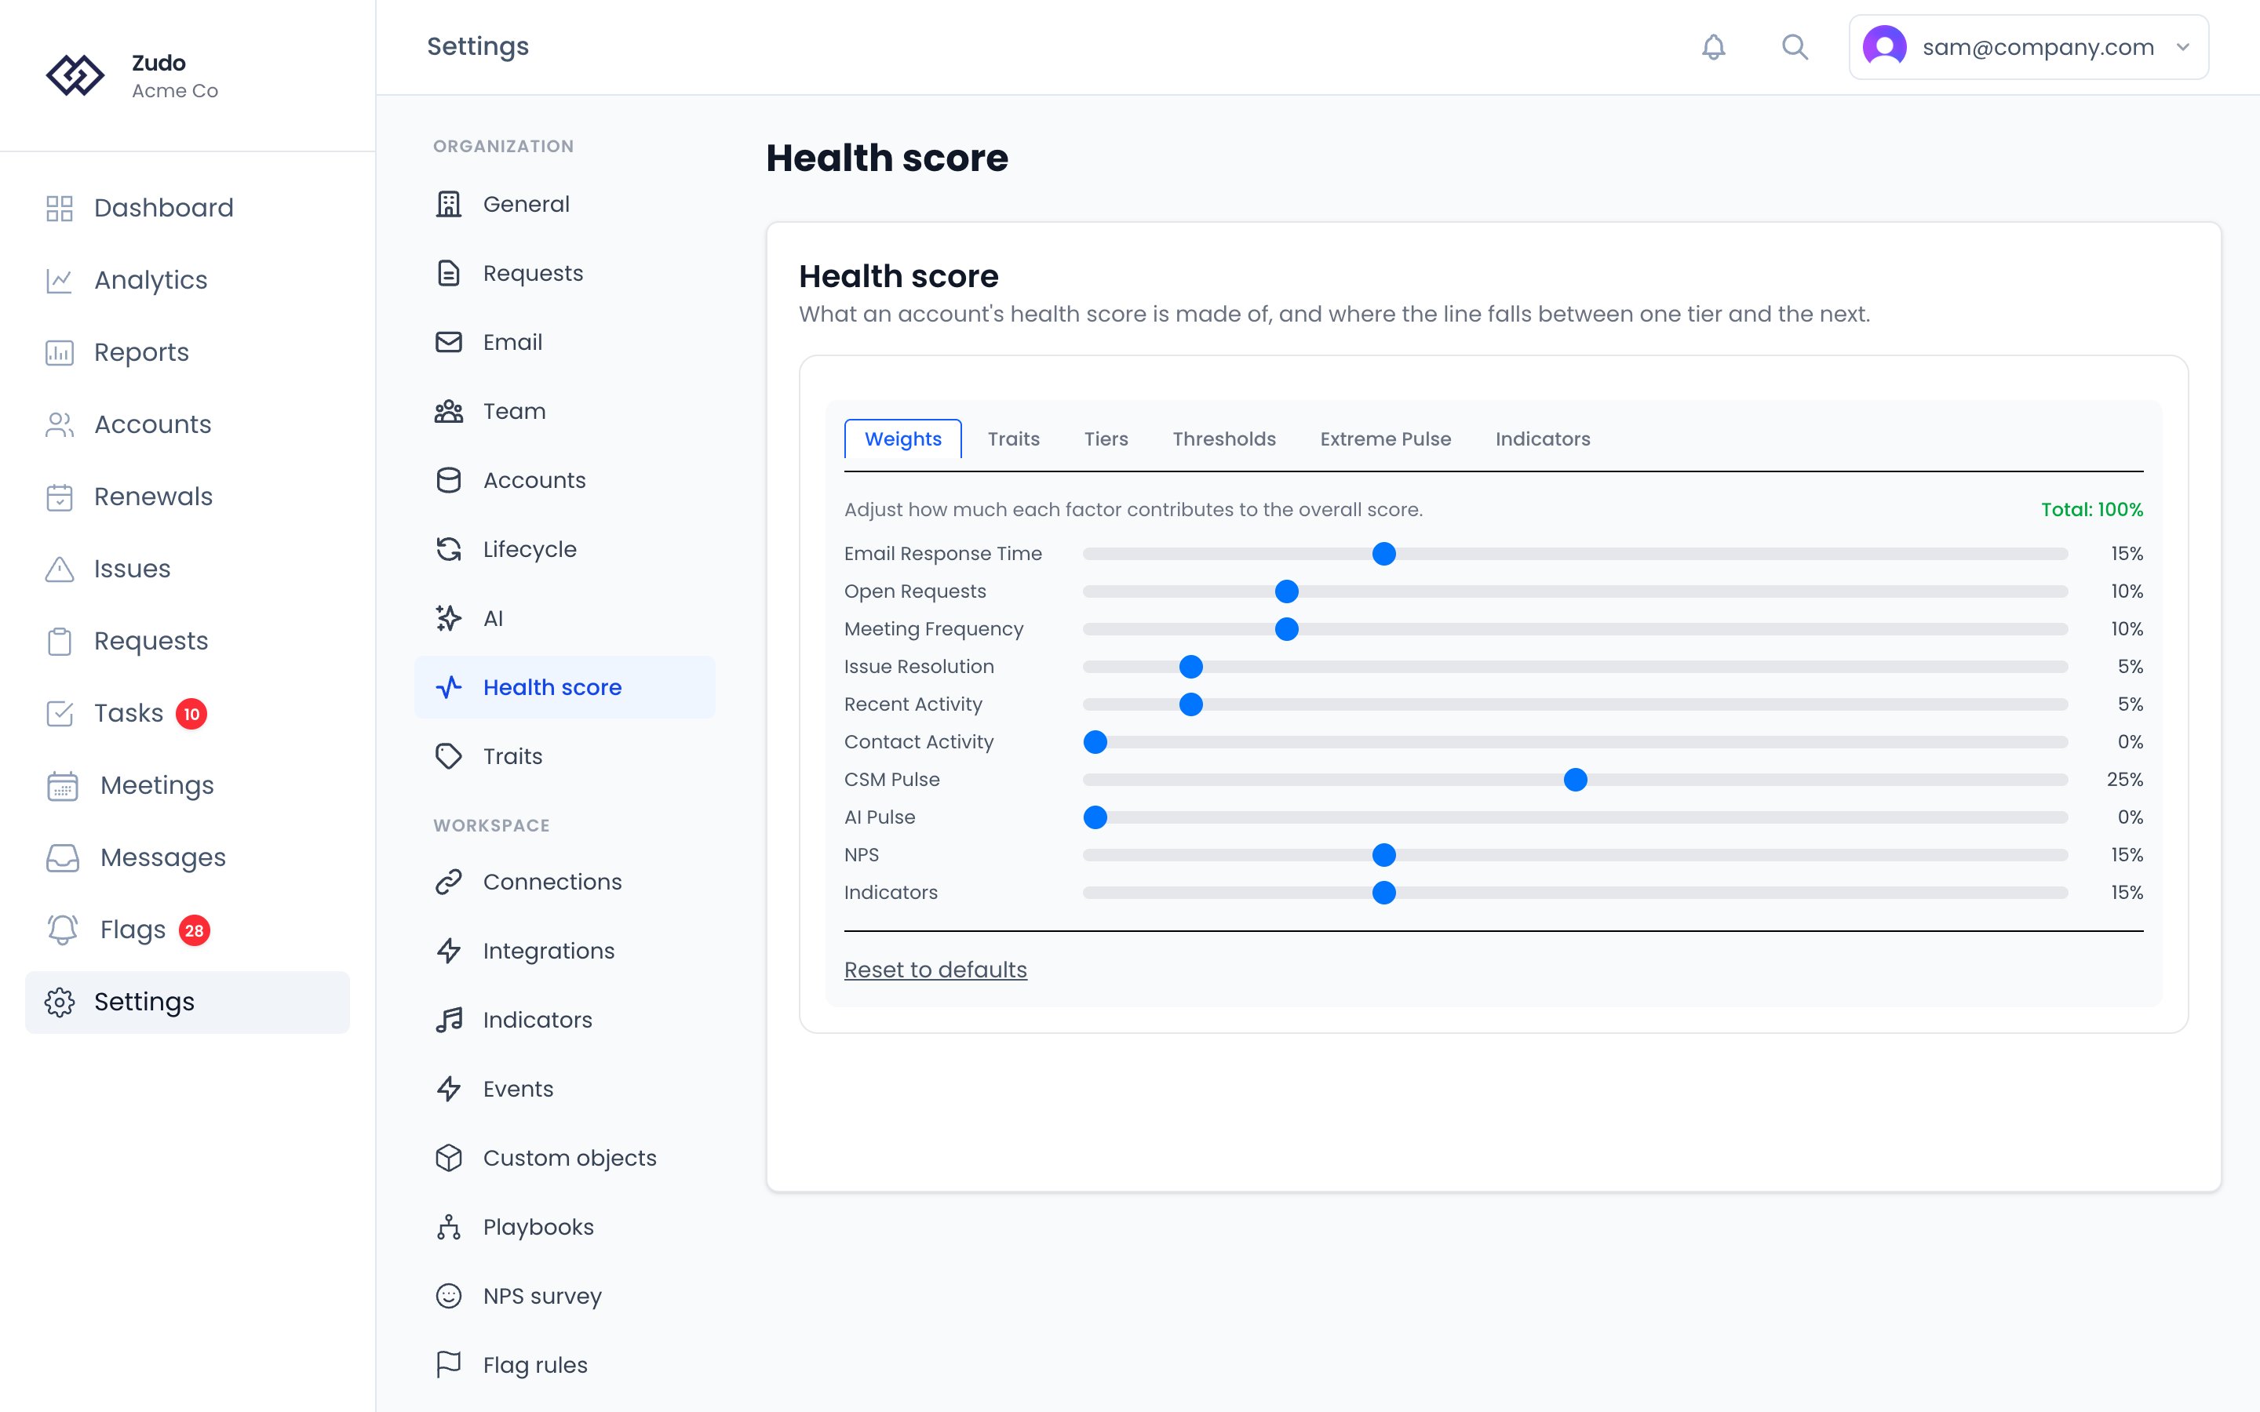Click Renewals calendar icon
This screenshot has width=2260, height=1412.
tap(60, 497)
